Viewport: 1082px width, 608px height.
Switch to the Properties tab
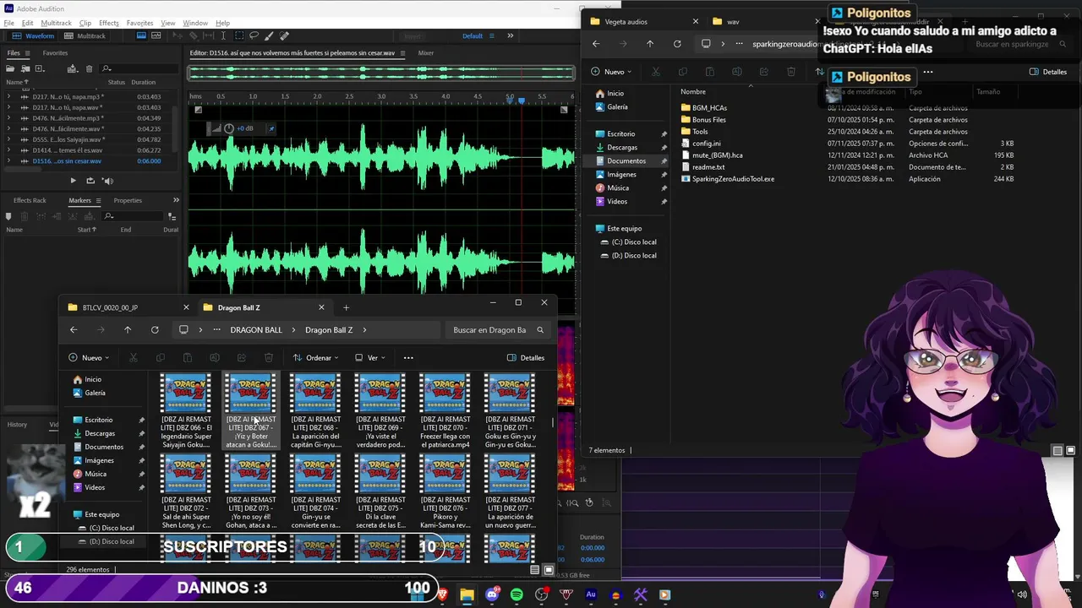(128, 200)
